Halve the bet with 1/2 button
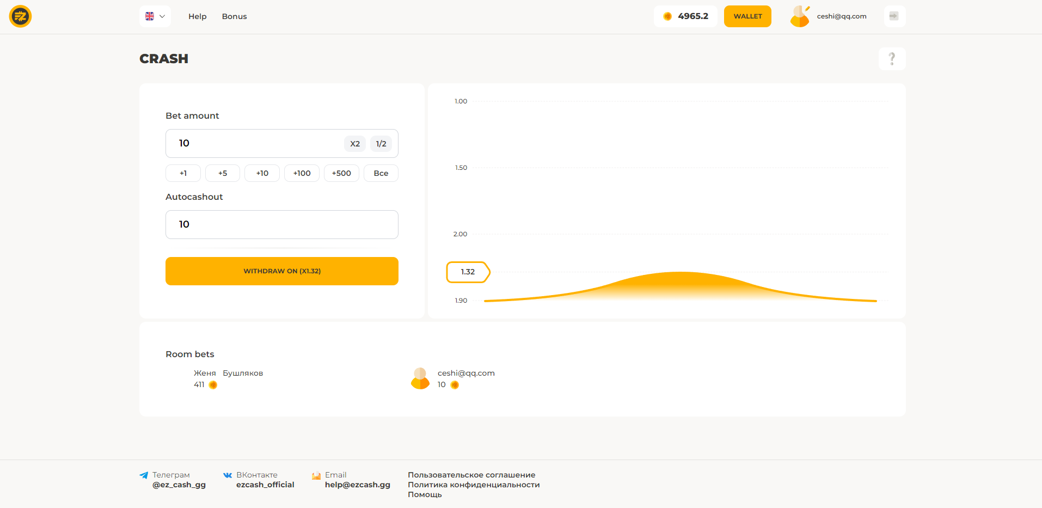 coord(381,144)
